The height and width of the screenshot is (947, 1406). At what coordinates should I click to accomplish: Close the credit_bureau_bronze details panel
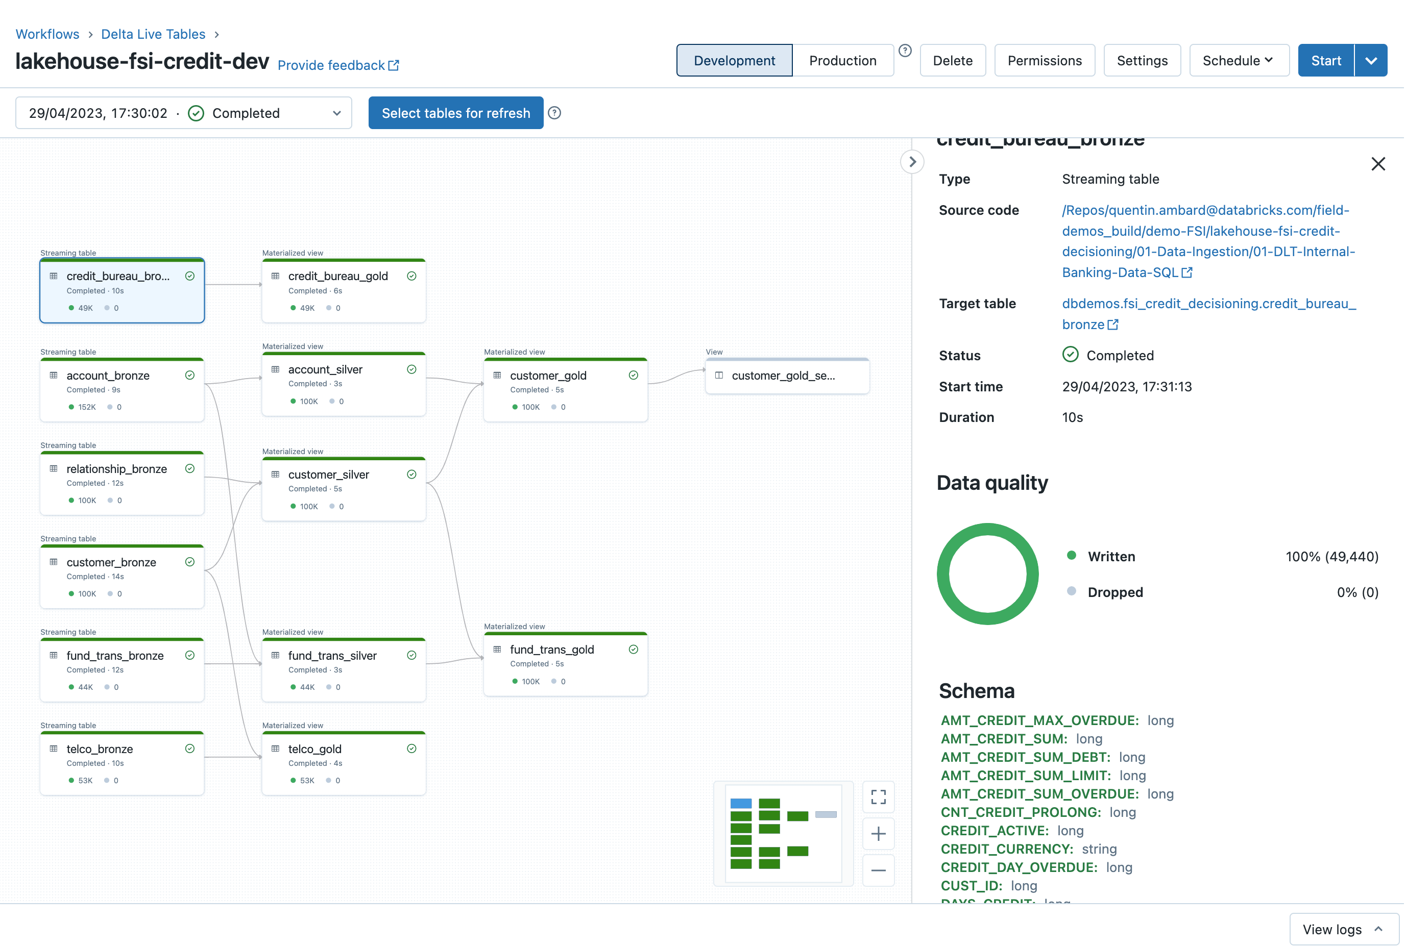click(1377, 164)
